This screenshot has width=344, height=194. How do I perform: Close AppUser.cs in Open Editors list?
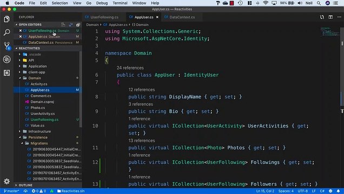coord(21,37)
